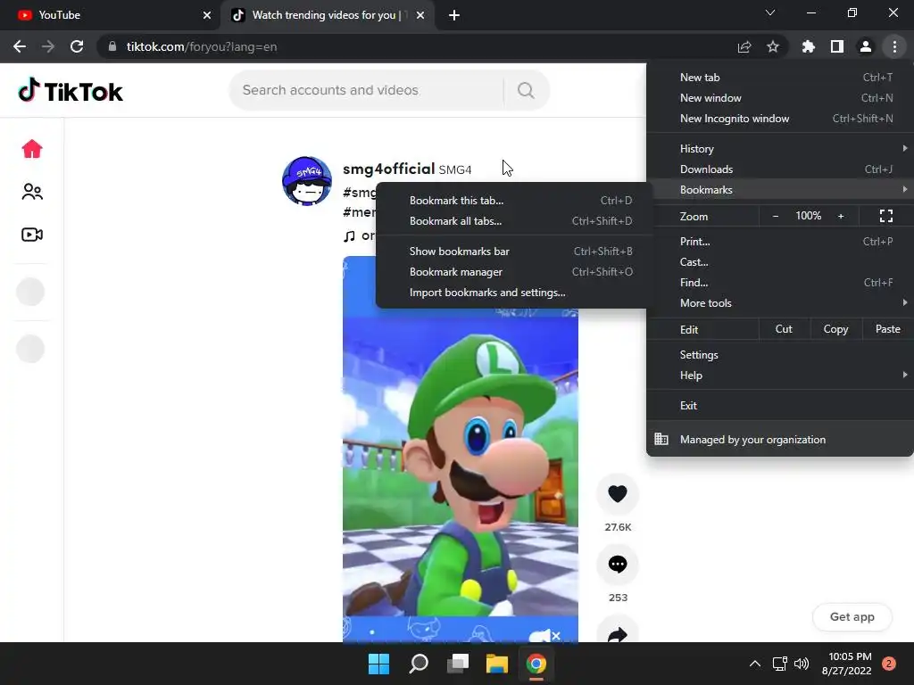Click the TikTok search magnifier icon

(526, 90)
